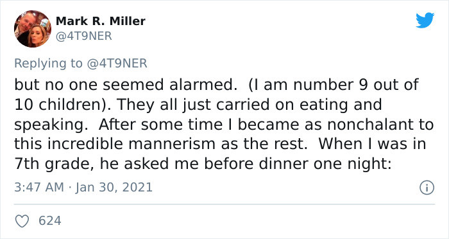
Task: Like the tweet with the heart icon
Action: (x=22, y=221)
